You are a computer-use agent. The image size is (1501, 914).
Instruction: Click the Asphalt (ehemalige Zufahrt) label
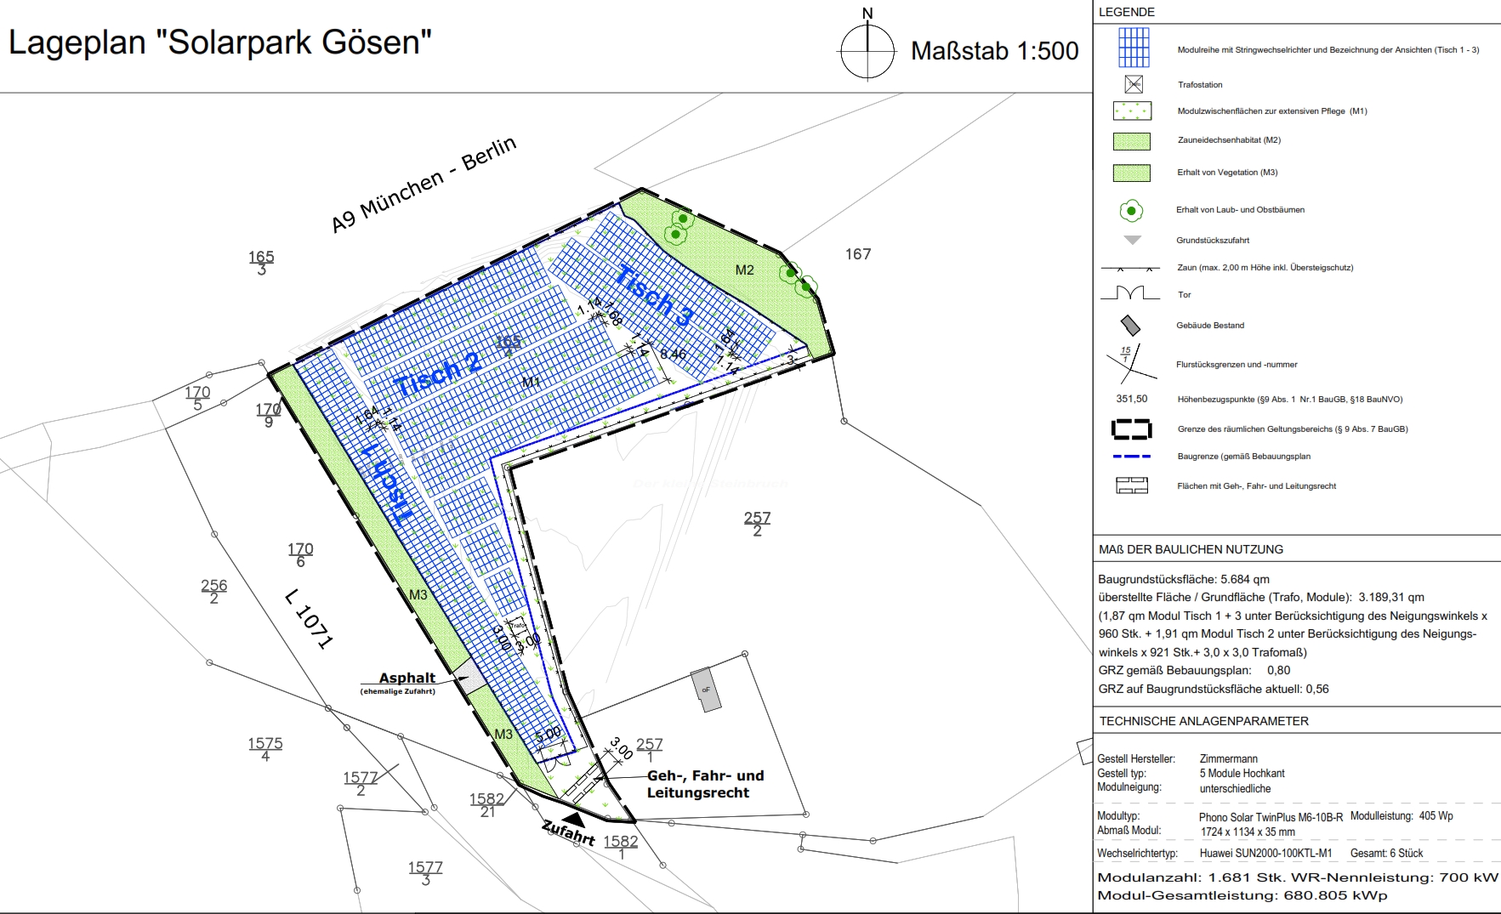(399, 684)
